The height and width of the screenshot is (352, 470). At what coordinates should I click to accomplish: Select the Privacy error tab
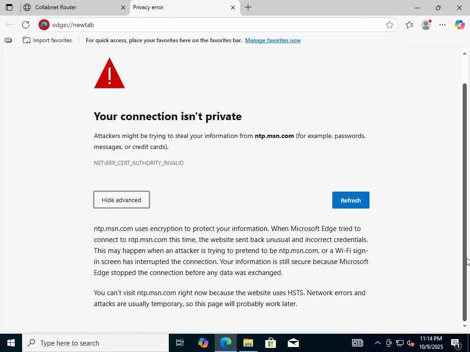coord(179,7)
